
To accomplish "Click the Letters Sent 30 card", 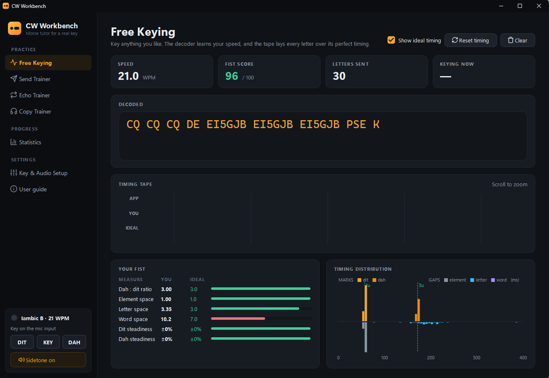I will pyautogui.click(x=377, y=72).
